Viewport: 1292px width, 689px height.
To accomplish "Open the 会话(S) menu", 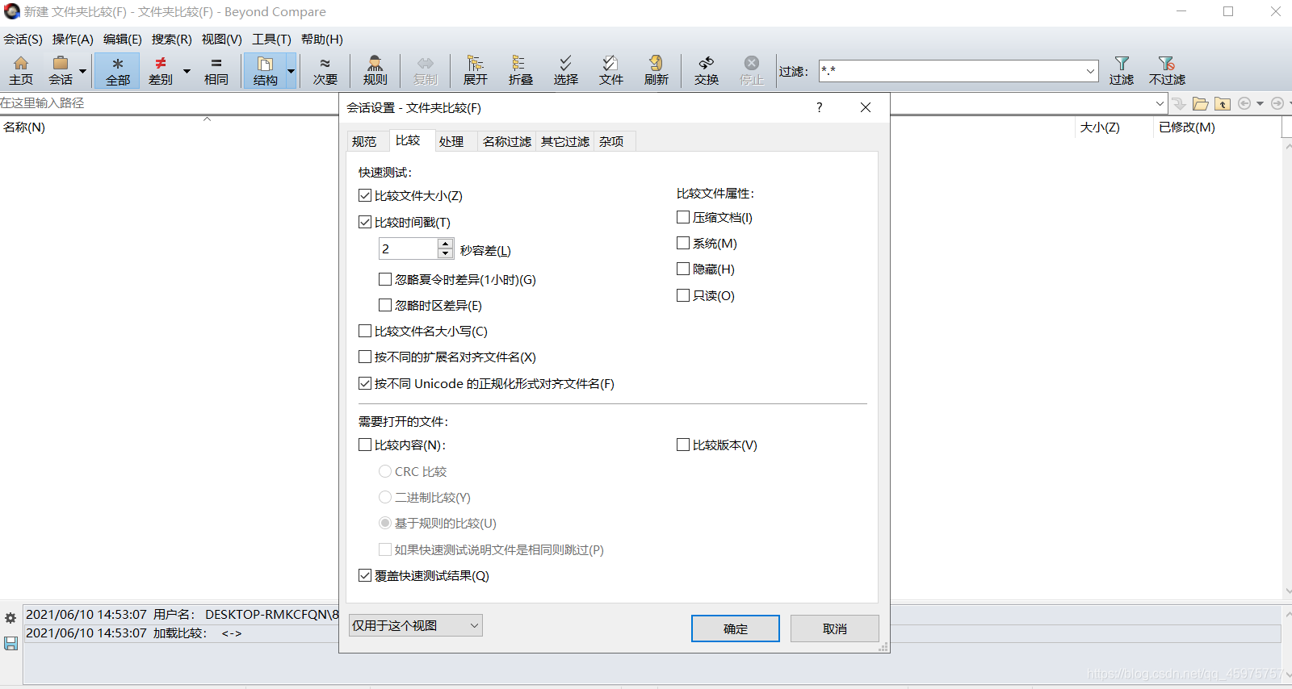I will click(23, 39).
